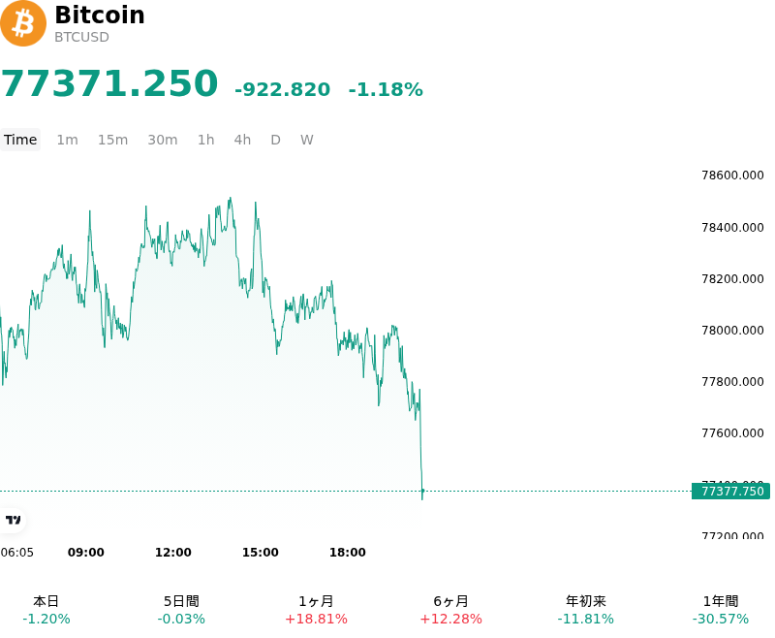Choose the 30m interval tab

point(163,140)
